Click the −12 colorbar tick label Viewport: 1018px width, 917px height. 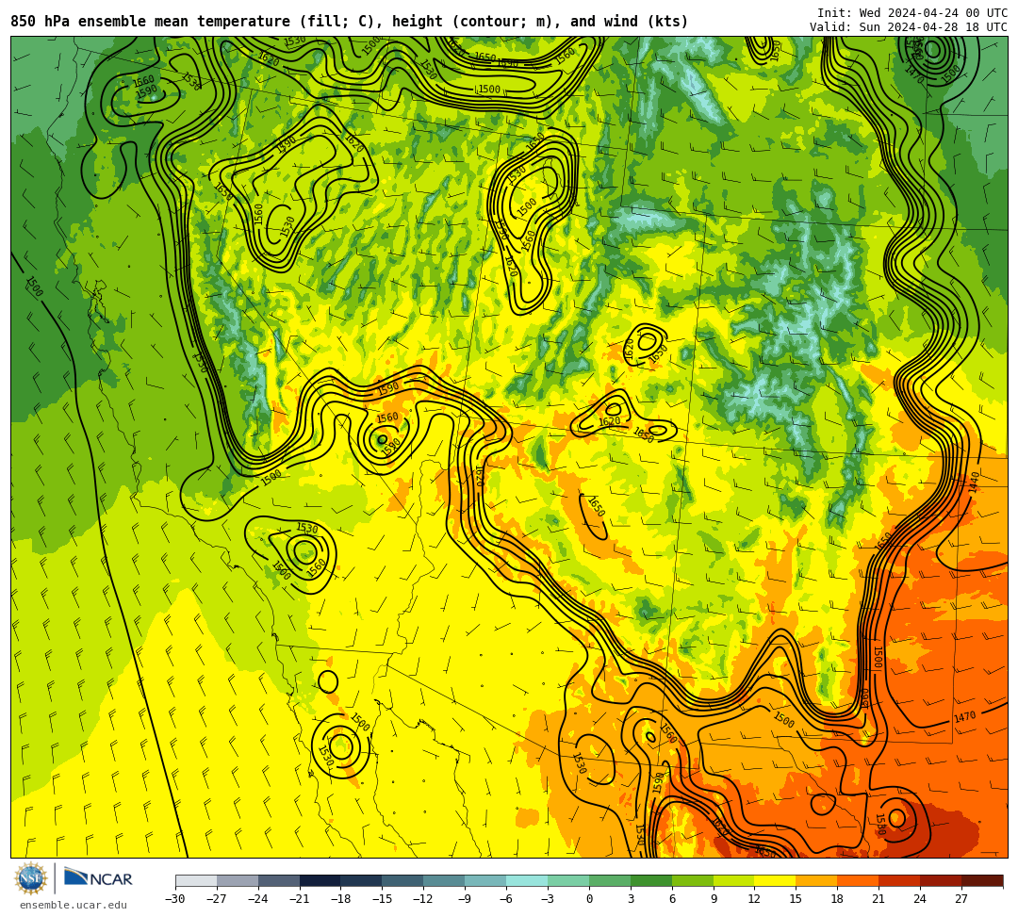pos(423,899)
